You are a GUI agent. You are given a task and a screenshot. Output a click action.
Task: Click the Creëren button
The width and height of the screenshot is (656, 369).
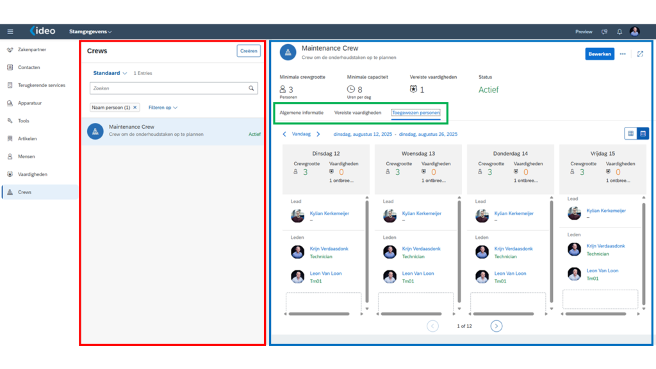pyautogui.click(x=249, y=51)
